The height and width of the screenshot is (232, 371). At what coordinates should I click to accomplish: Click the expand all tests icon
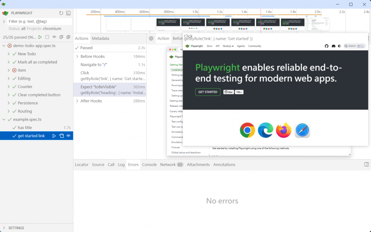pyautogui.click(x=68, y=37)
